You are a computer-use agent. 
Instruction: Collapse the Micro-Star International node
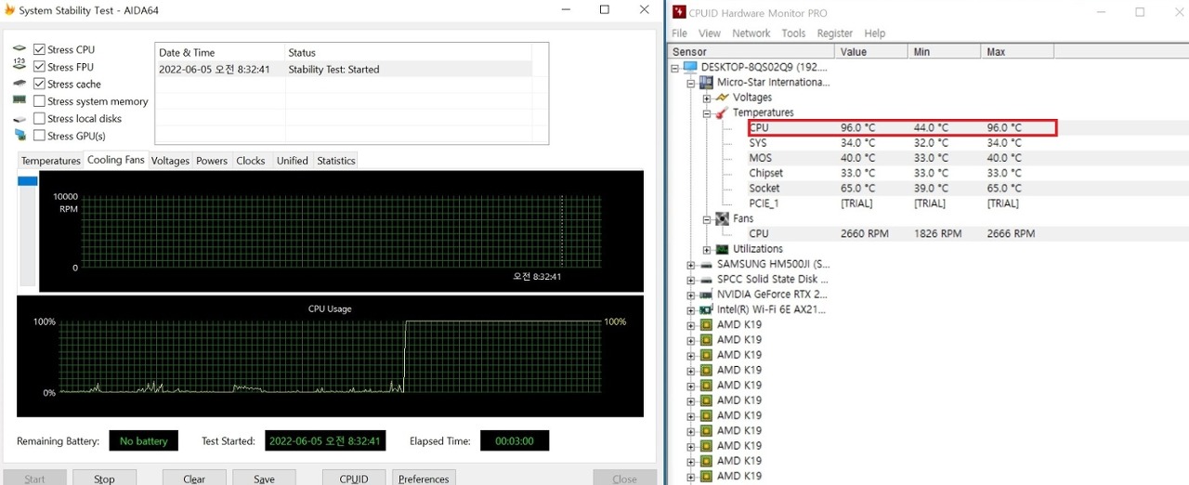point(691,83)
